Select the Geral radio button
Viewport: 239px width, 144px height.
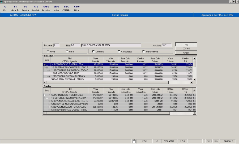click(x=67, y=51)
